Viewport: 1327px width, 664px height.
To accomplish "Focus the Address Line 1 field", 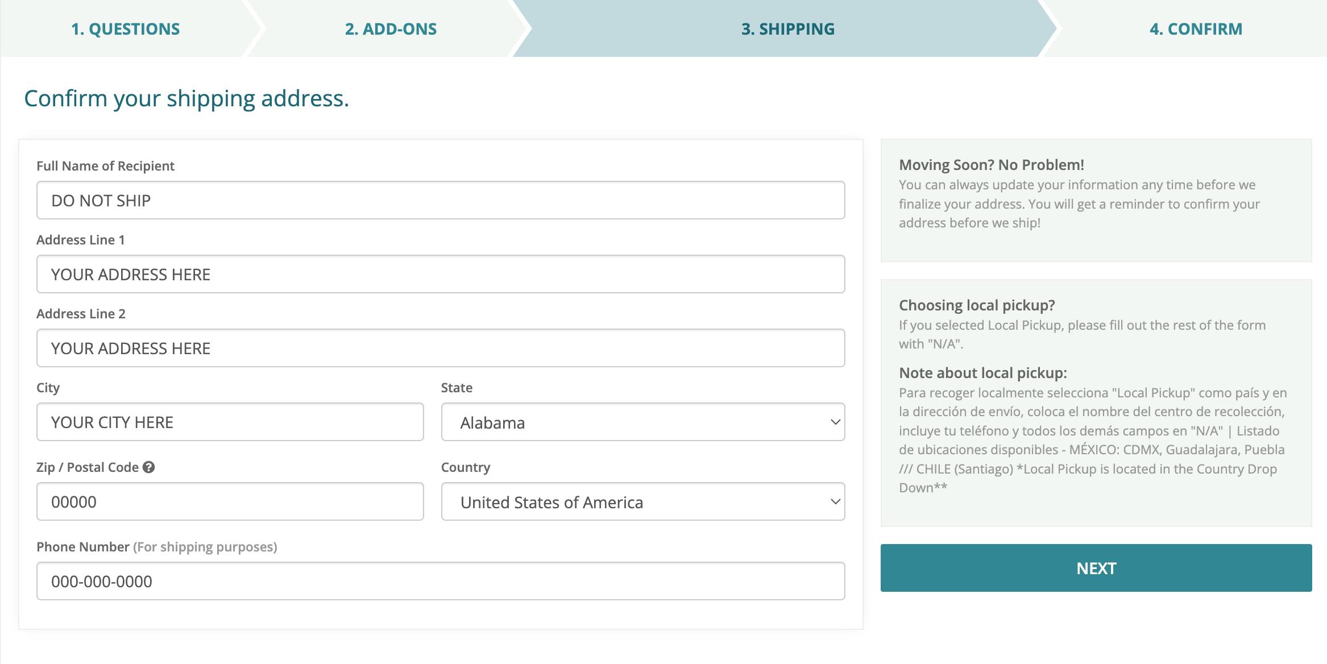I will coord(441,275).
